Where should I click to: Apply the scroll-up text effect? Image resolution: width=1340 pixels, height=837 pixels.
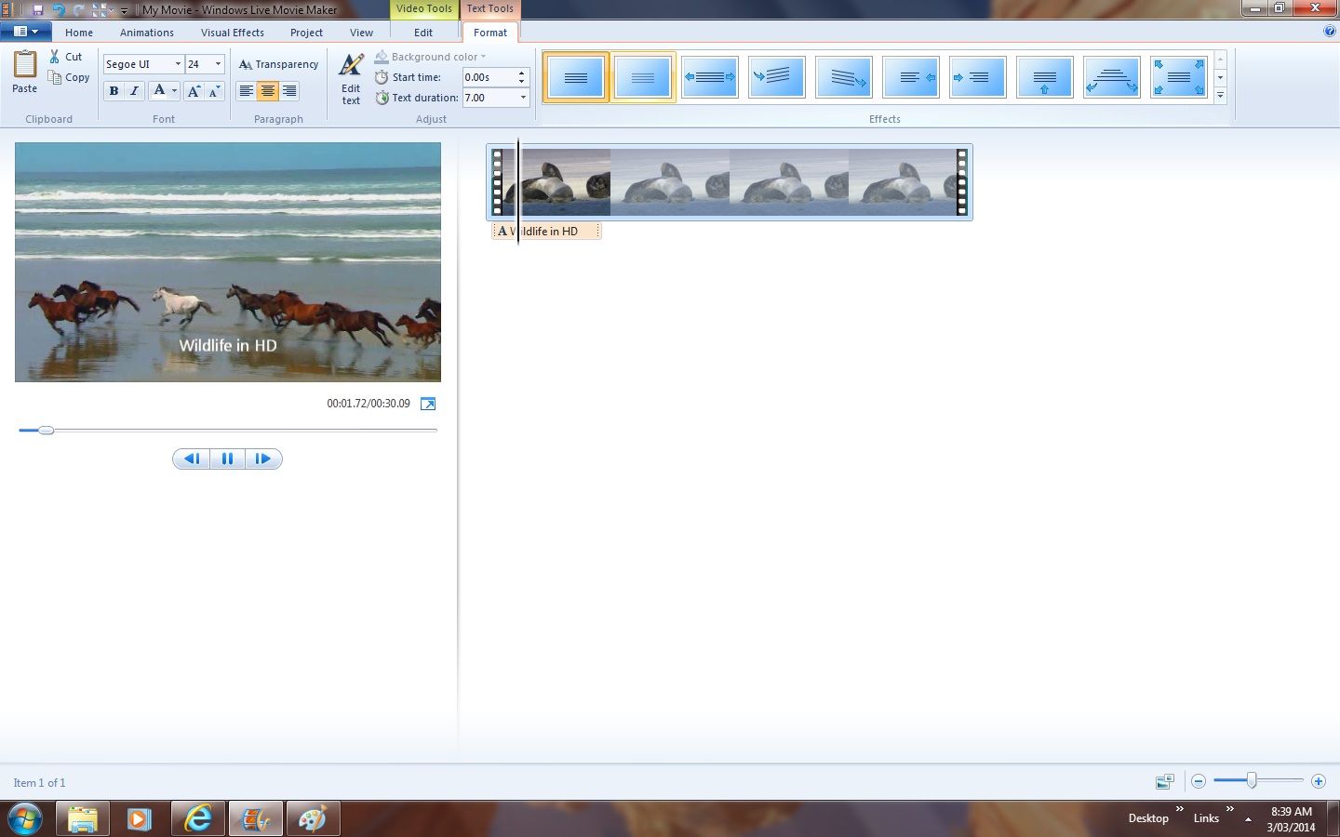(1044, 77)
